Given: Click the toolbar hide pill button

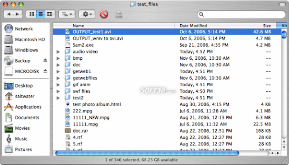Looking at the screenshot, I should click(282, 4).
